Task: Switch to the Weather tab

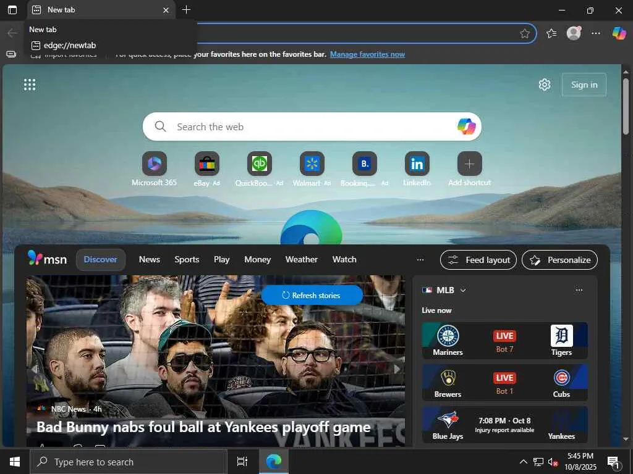Action: pos(302,260)
